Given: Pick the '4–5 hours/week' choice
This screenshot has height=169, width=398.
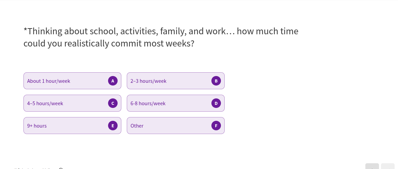Looking at the screenshot, I should pos(72,103).
